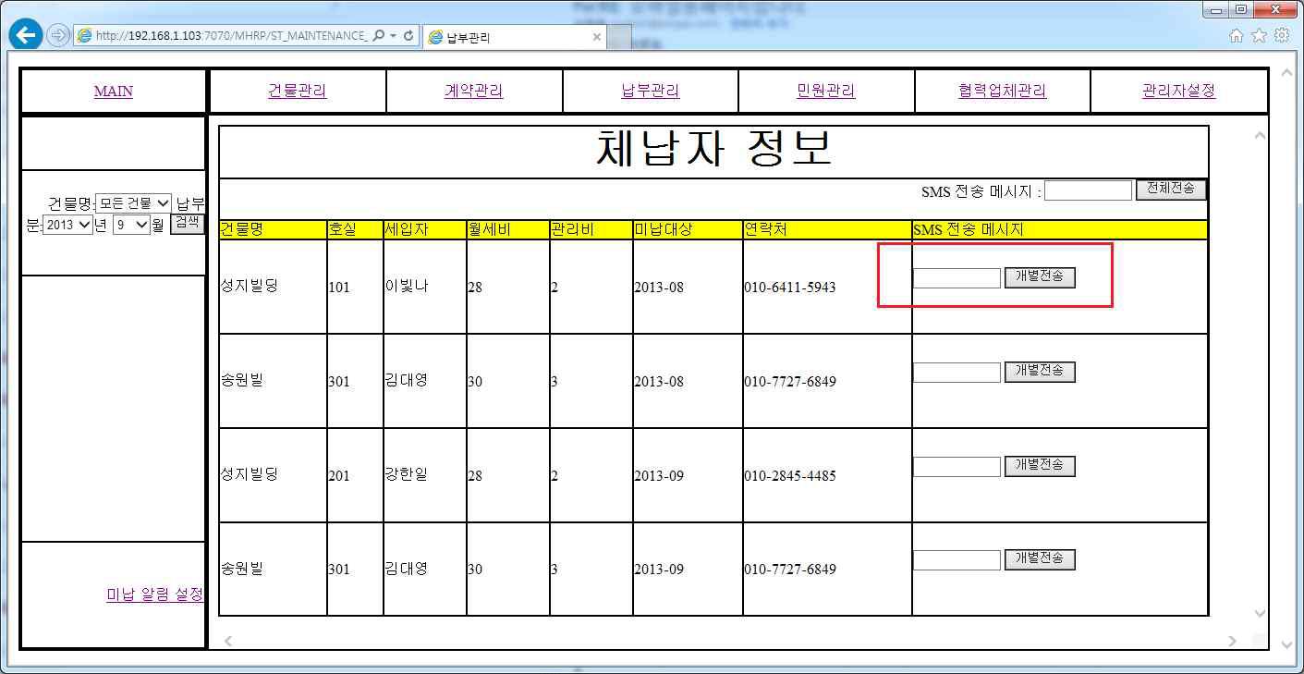Click 개별전송 for 2013-08 김대영 row
Screen dimensions: 1304x674
[x=1040, y=372]
